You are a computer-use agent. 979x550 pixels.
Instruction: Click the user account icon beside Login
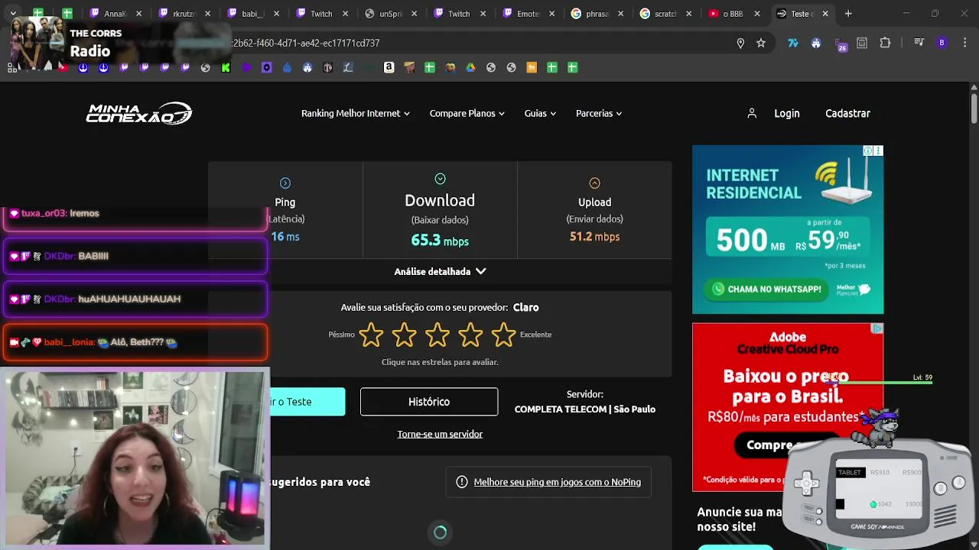[752, 113]
